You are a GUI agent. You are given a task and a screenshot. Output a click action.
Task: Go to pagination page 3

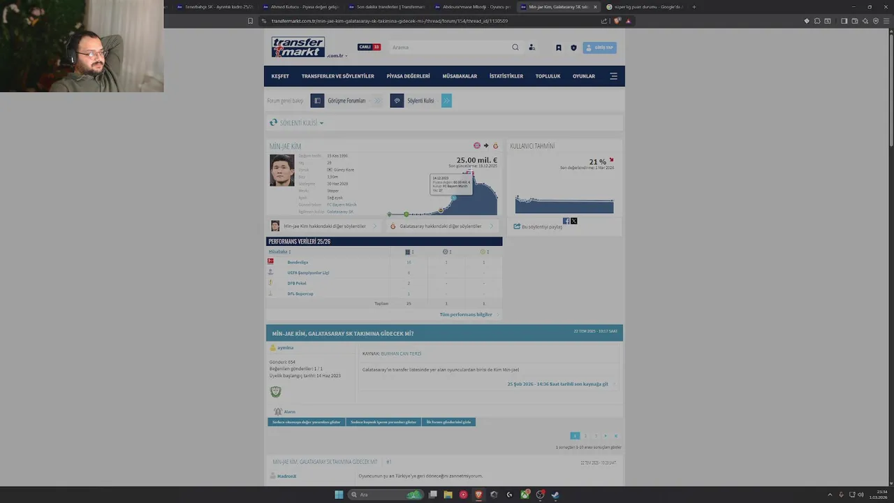[596, 436]
